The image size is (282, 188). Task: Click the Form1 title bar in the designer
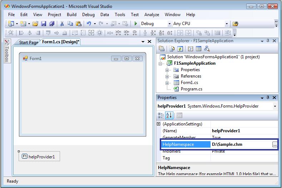coord(82,59)
